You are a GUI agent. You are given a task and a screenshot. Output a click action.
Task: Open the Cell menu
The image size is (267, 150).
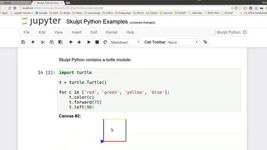tap(93, 32)
